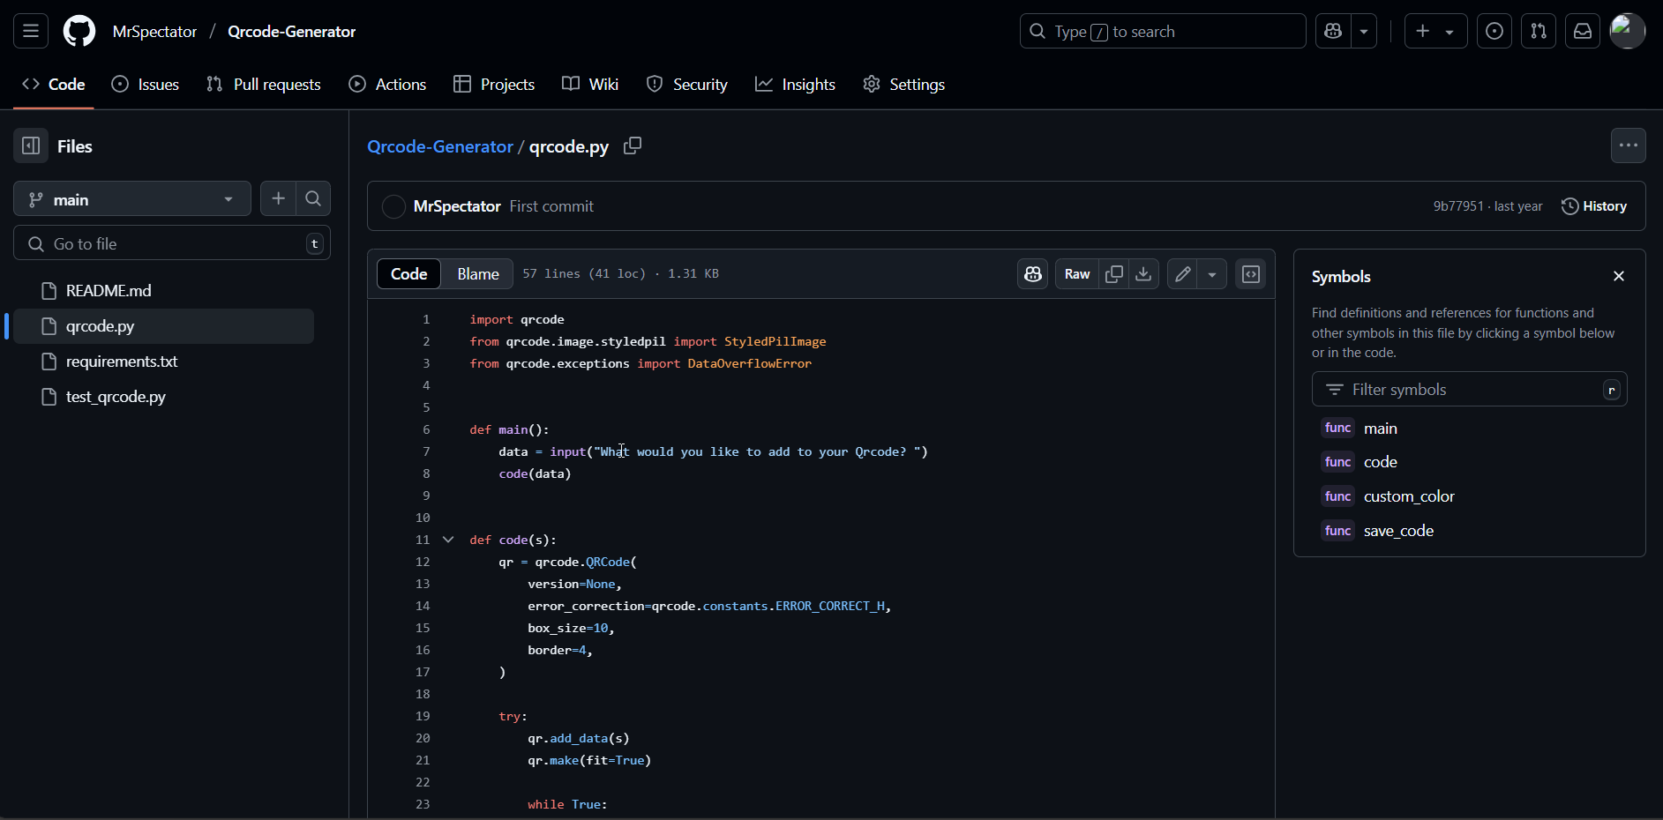Viewport: 1663px width, 820px height.
Task: Open the global navigation hamburger menu
Action: click(31, 32)
